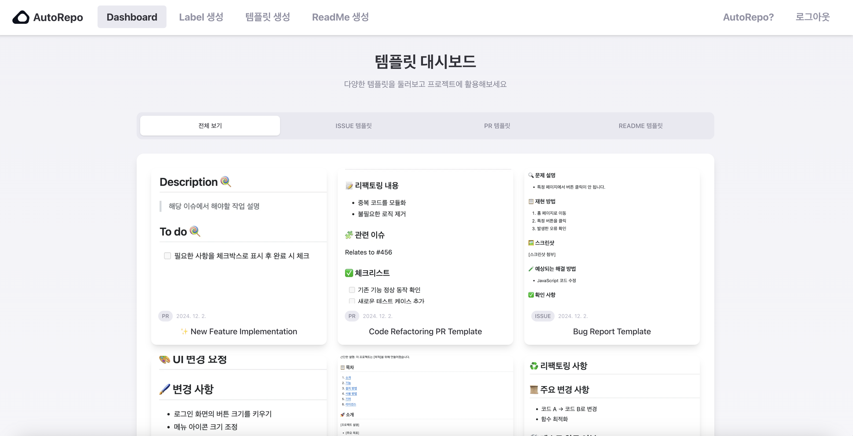
Task: Go to ReadMe 생성 page
Action: pyautogui.click(x=340, y=17)
